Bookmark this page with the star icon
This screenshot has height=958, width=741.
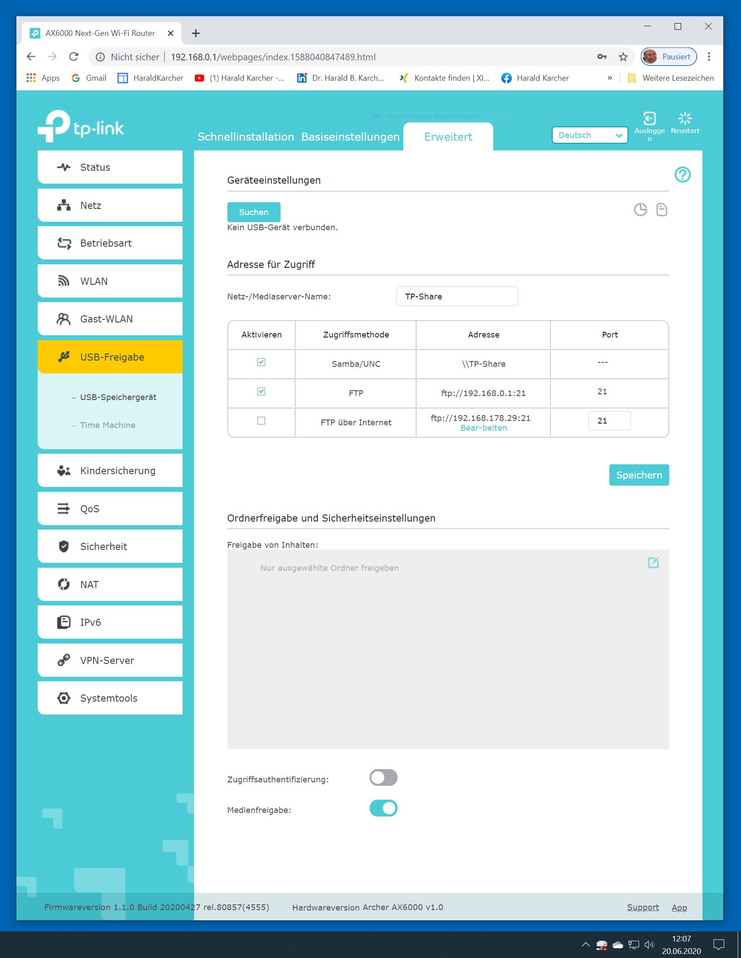click(623, 57)
